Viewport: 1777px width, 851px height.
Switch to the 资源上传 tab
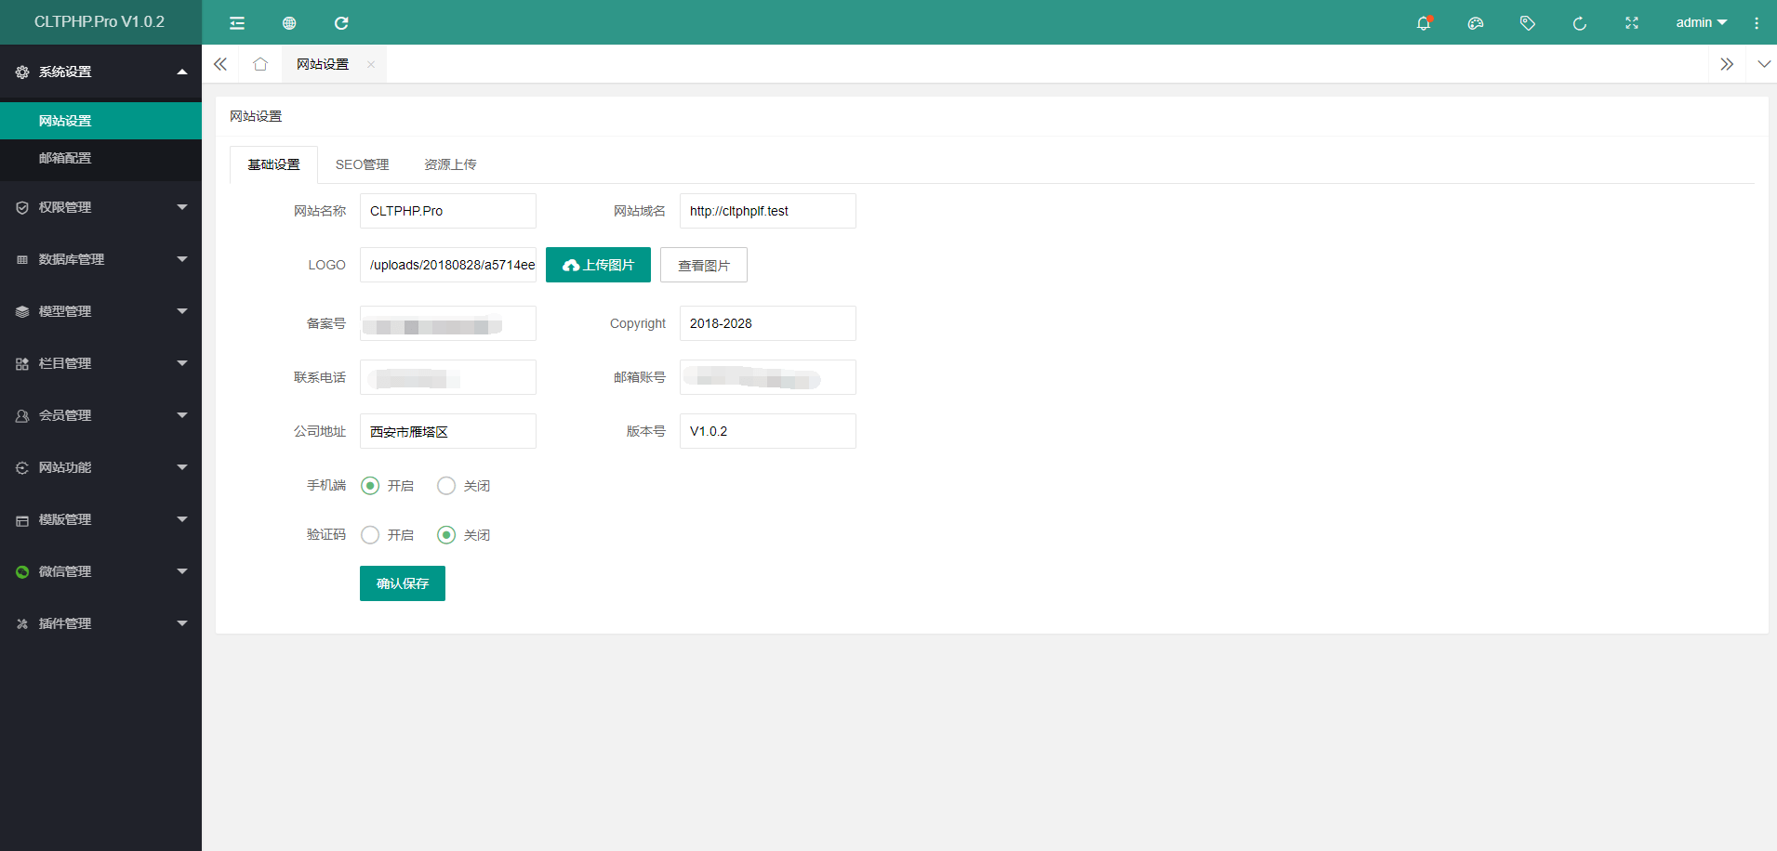(450, 164)
